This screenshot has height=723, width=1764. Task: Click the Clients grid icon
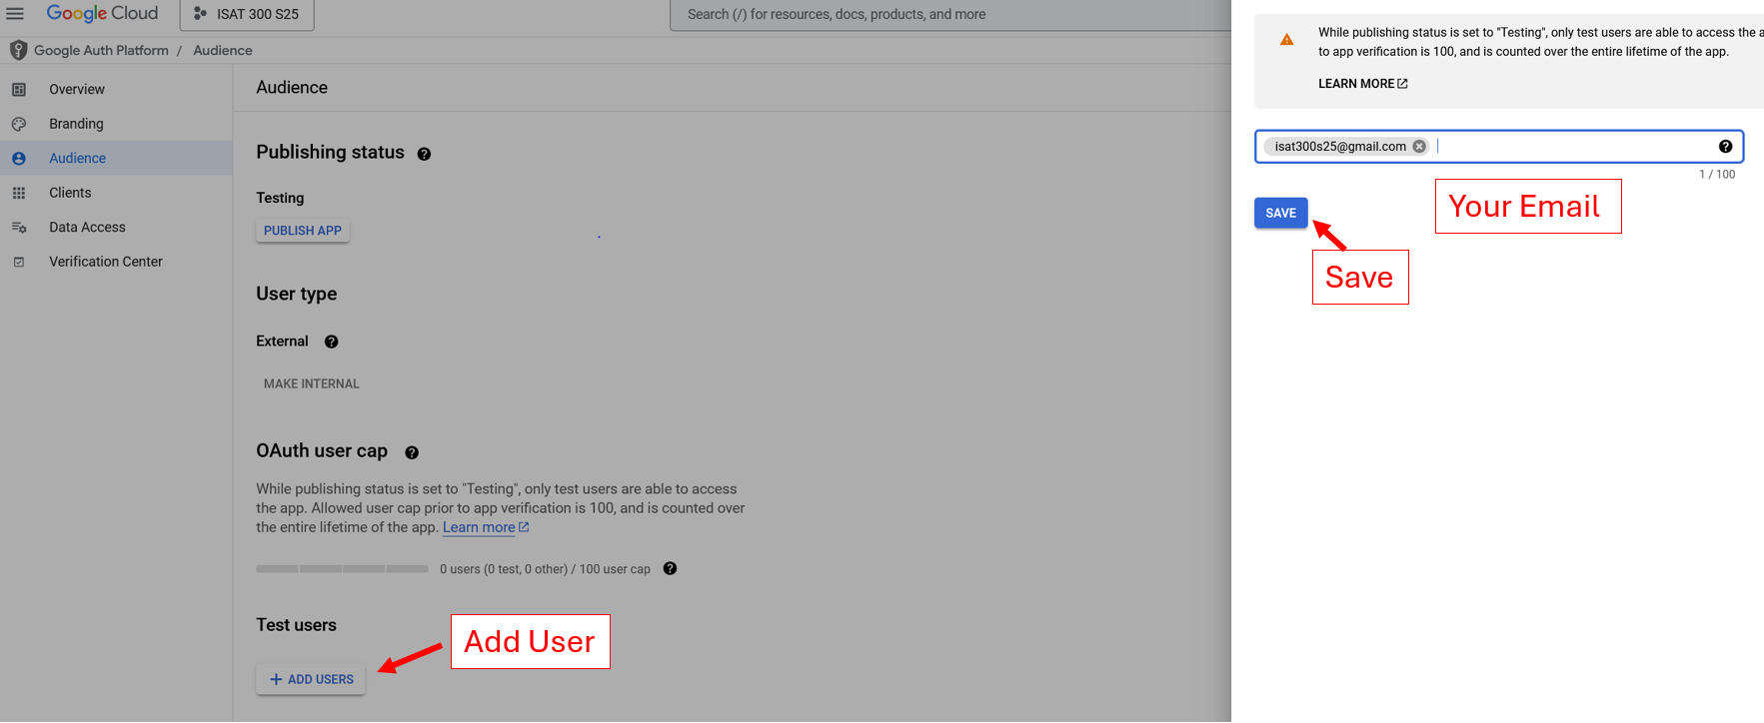[19, 193]
